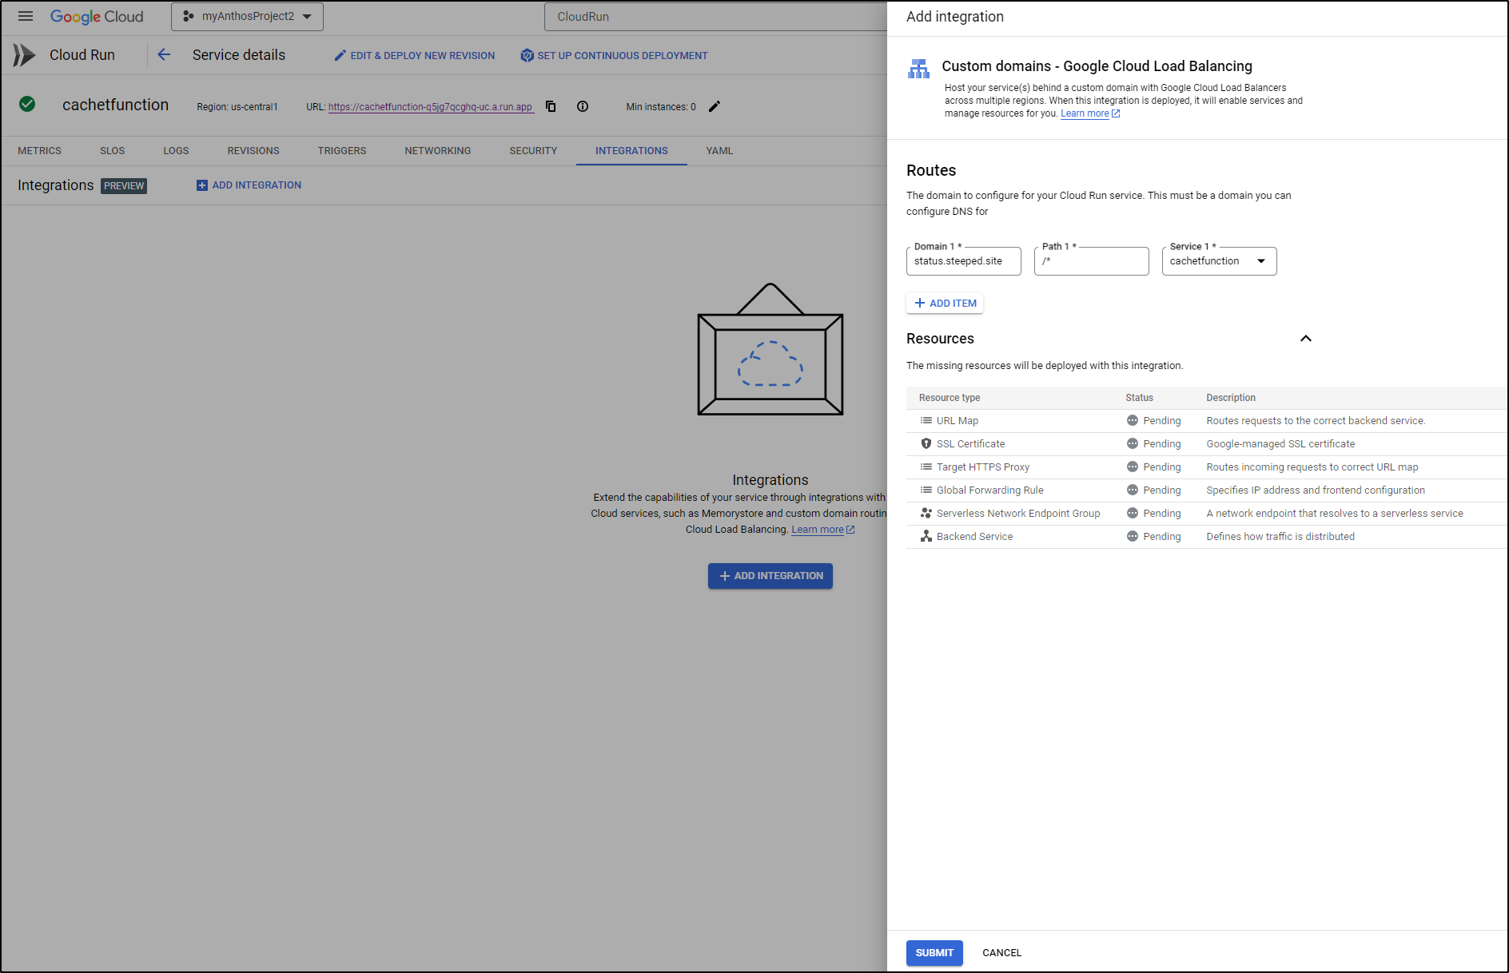Click Serverless Network Endpoint Group icon

[x=926, y=514]
